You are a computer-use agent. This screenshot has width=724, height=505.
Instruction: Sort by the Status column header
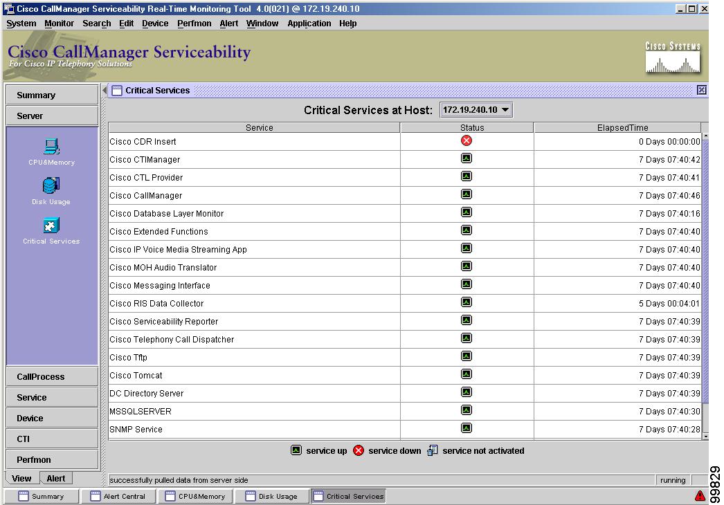pyautogui.click(x=467, y=127)
